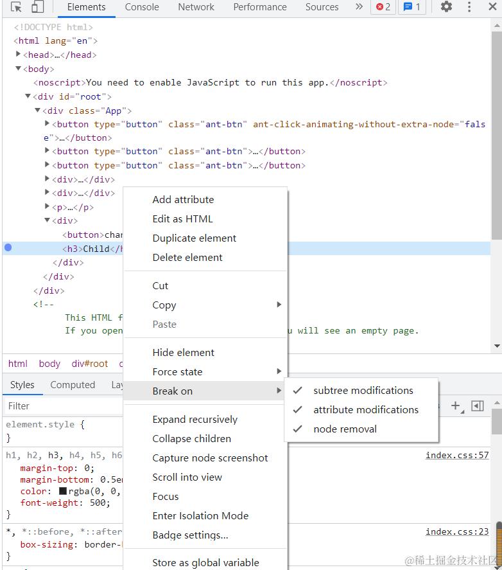Expand the p element node
The height and width of the screenshot is (570, 502).
(x=47, y=206)
